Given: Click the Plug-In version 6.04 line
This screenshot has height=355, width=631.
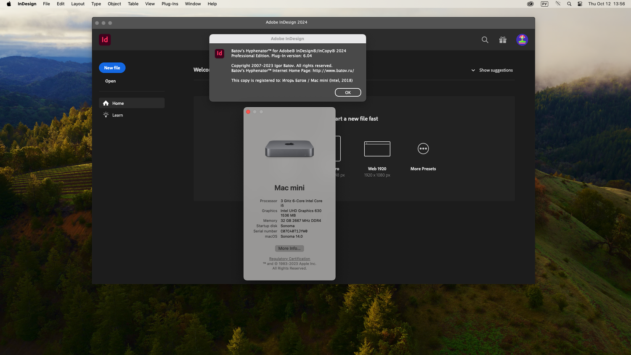Looking at the screenshot, I should click(272, 56).
